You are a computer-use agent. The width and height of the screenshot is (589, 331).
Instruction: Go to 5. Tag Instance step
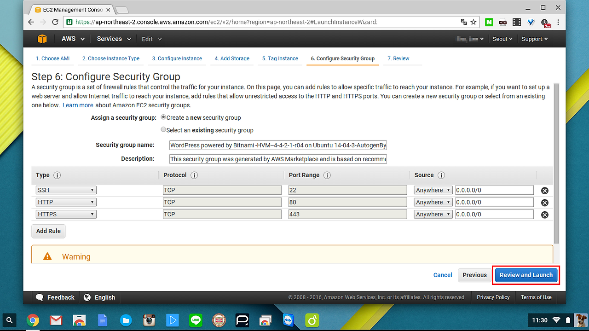[280, 58]
